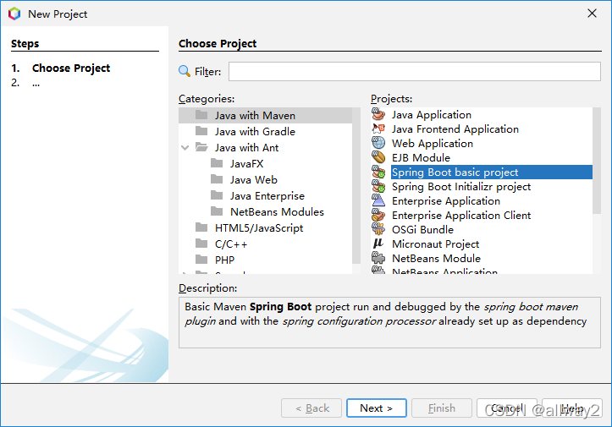Click the Next button
This screenshot has width=612, height=427.
coord(376,408)
